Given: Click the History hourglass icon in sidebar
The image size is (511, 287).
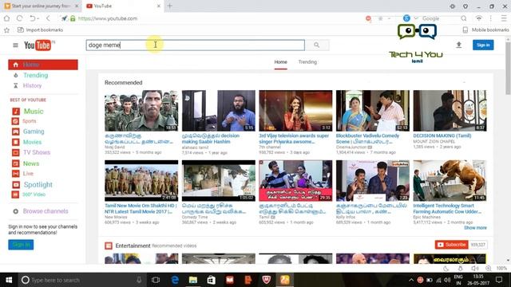Looking at the screenshot, I should [16, 85].
